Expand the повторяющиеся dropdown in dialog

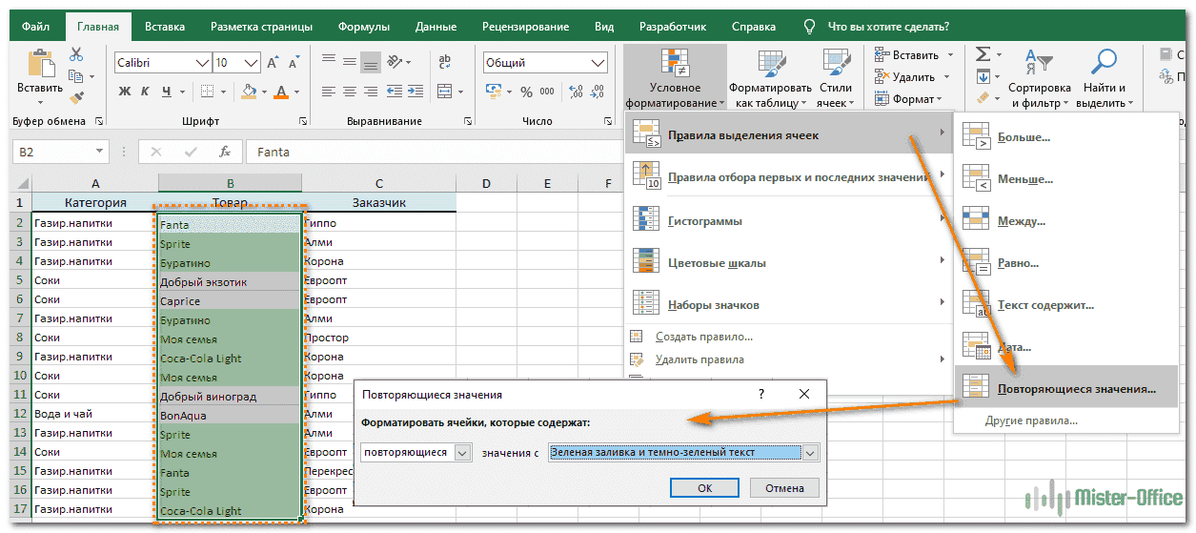[462, 453]
